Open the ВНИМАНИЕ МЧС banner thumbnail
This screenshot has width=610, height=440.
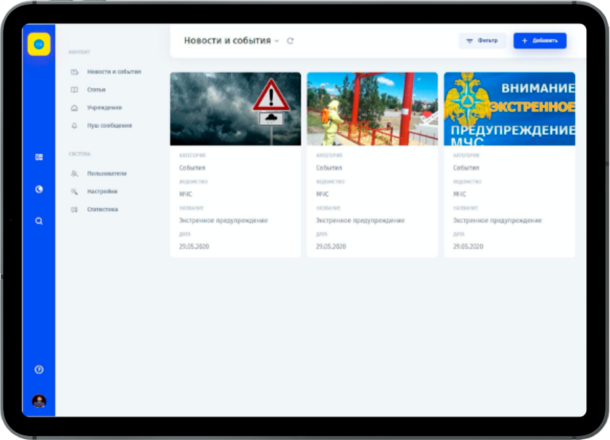509,109
